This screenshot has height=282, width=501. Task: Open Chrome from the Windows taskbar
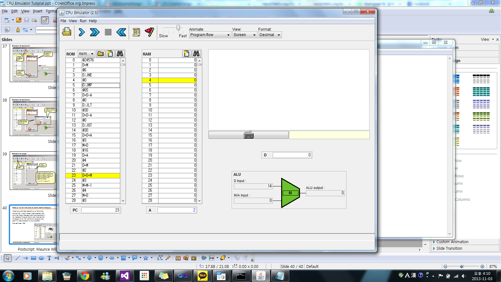(x=85, y=276)
